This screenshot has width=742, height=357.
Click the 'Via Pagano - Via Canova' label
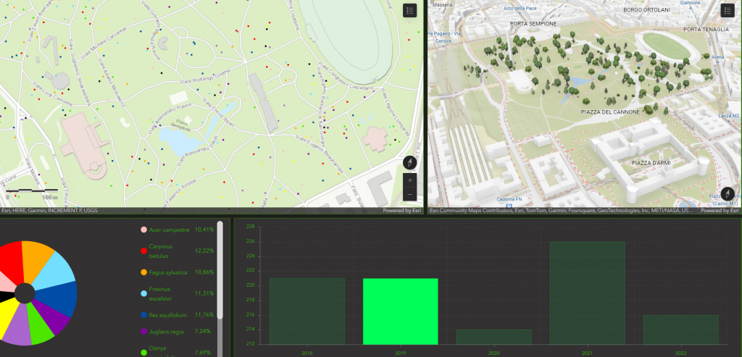443,38
